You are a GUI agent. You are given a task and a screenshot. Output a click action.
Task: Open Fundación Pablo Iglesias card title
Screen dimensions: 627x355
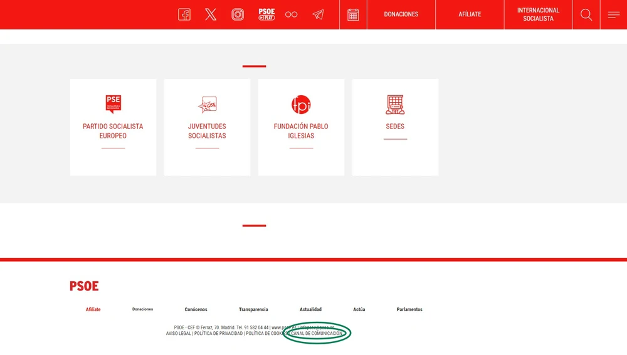(301, 131)
